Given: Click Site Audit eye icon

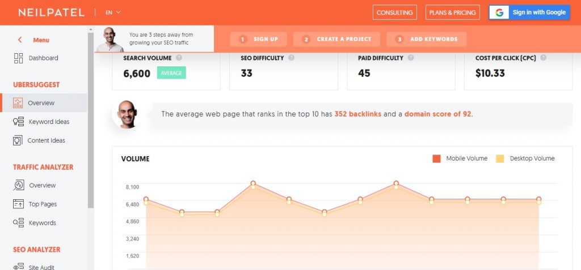Looking at the screenshot, I should pyautogui.click(x=18, y=267).
